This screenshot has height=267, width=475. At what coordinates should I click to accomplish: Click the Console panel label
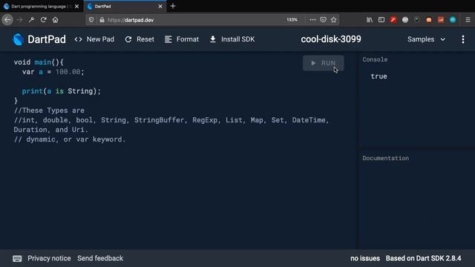pos(375,59)
